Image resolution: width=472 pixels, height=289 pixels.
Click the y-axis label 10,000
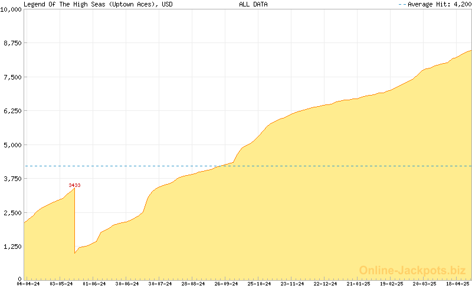coord(11,9)
